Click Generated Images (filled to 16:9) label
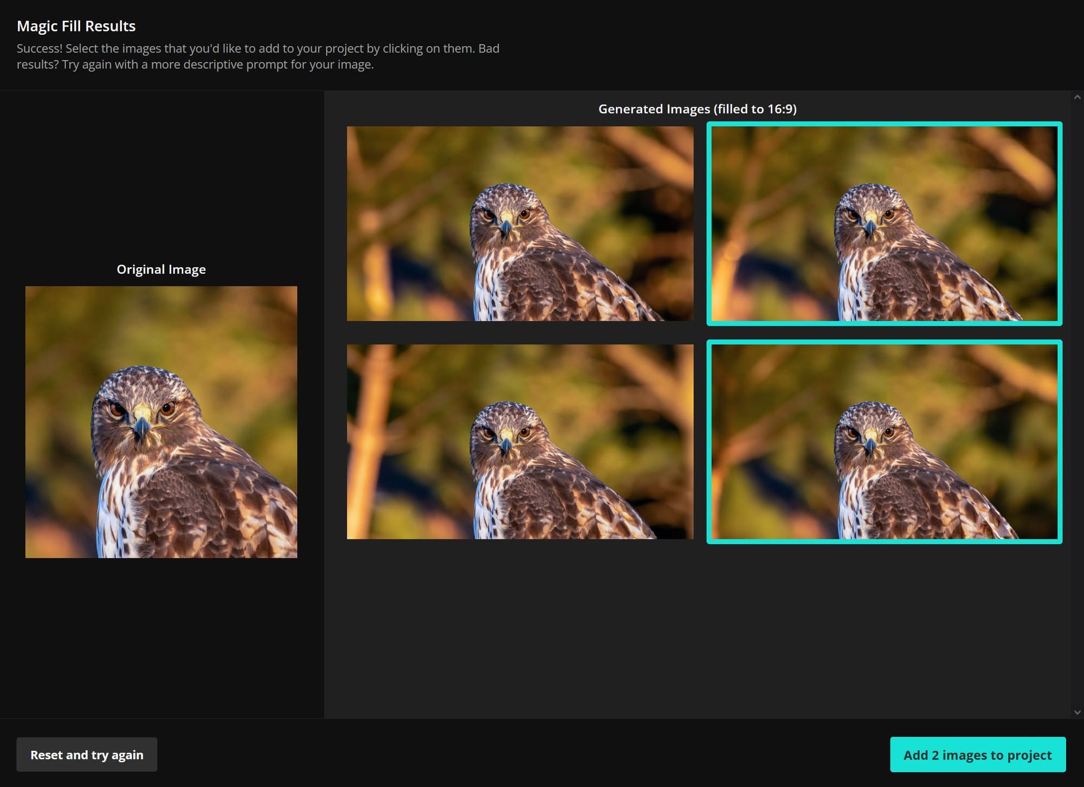The height and width of the screenshot is (787, 1084). [x=697, y=109]
